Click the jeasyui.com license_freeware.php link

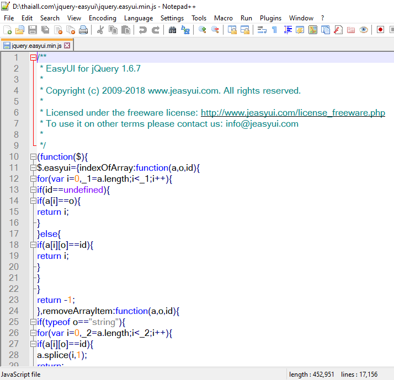[x=292, y=112]
